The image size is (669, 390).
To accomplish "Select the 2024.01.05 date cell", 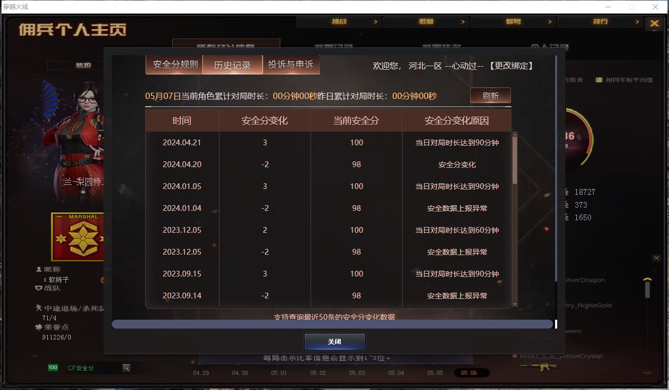I will 182,186.
